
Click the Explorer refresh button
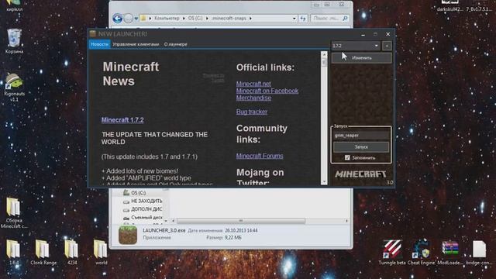point(303,19)
